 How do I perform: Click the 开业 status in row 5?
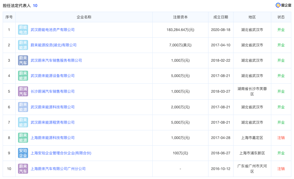[281, 91]
